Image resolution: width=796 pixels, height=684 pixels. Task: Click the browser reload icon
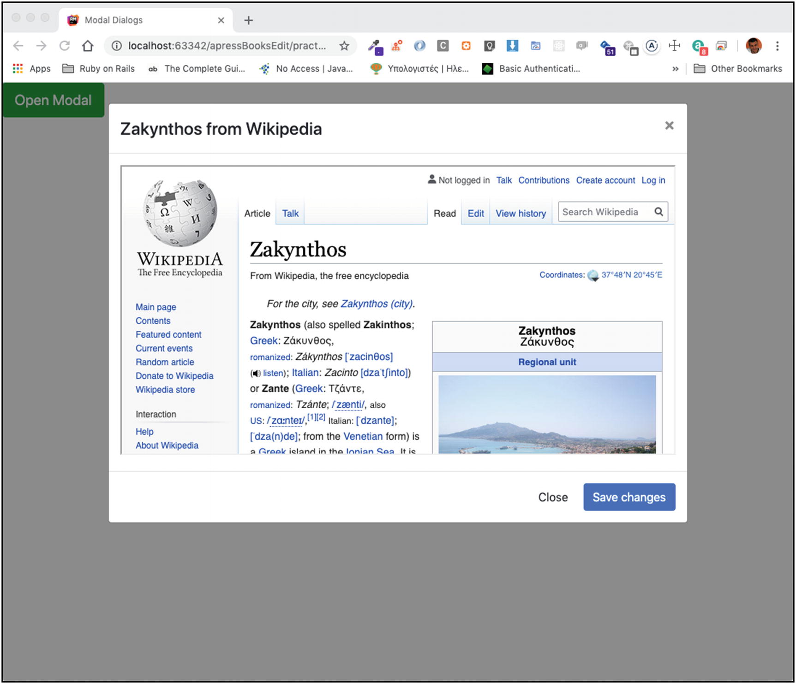(65, 46)
